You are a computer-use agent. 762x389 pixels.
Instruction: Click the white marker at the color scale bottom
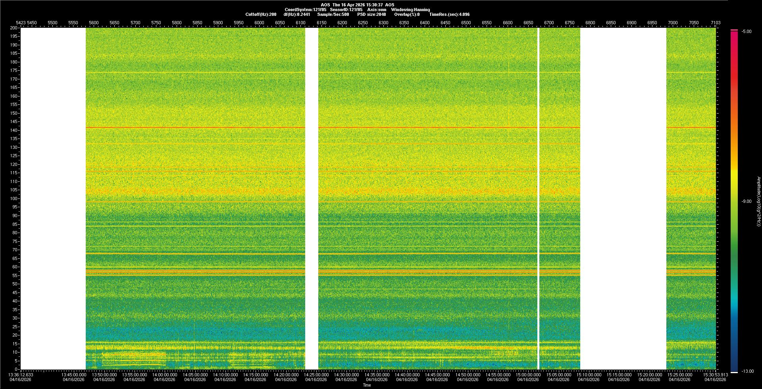point(734,372)
